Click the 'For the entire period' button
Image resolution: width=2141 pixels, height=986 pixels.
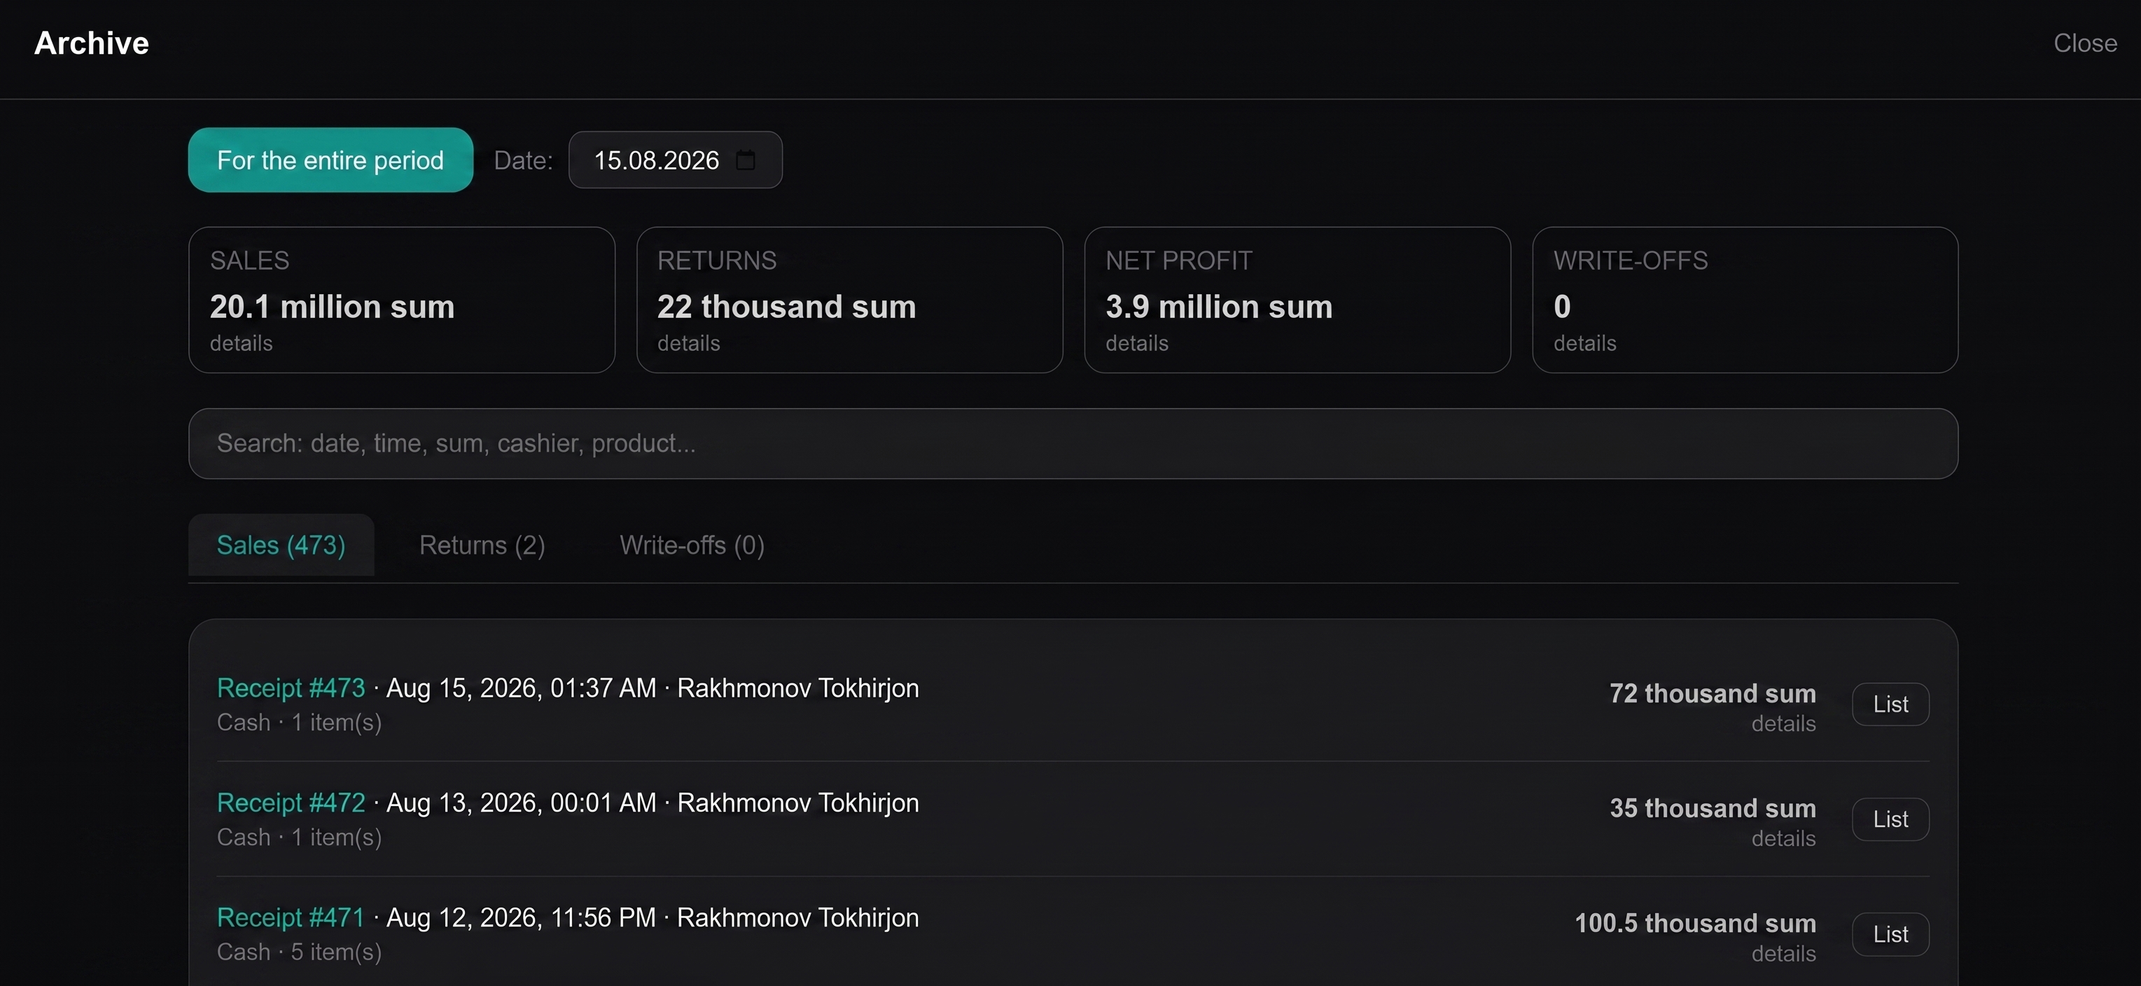pyautogui.click(x=330, y=160)
